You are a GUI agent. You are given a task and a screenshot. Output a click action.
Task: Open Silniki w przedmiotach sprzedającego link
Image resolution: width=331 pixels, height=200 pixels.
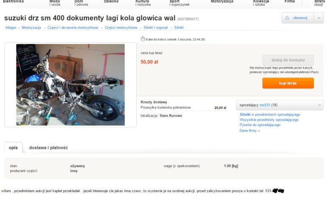270,114
